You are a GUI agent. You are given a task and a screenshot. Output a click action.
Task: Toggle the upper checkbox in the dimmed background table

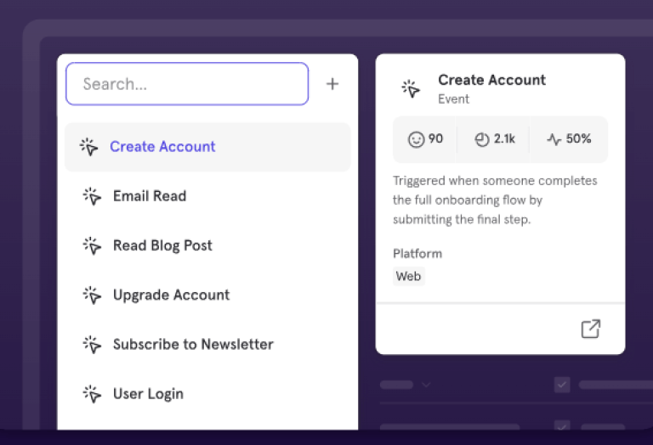(x=562, y=385)
